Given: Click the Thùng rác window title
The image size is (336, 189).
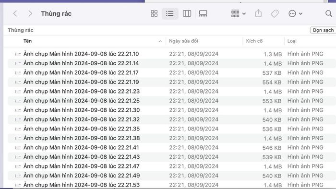Looking at the screenshot, I should pyautogui.click(x=56, y=14).
